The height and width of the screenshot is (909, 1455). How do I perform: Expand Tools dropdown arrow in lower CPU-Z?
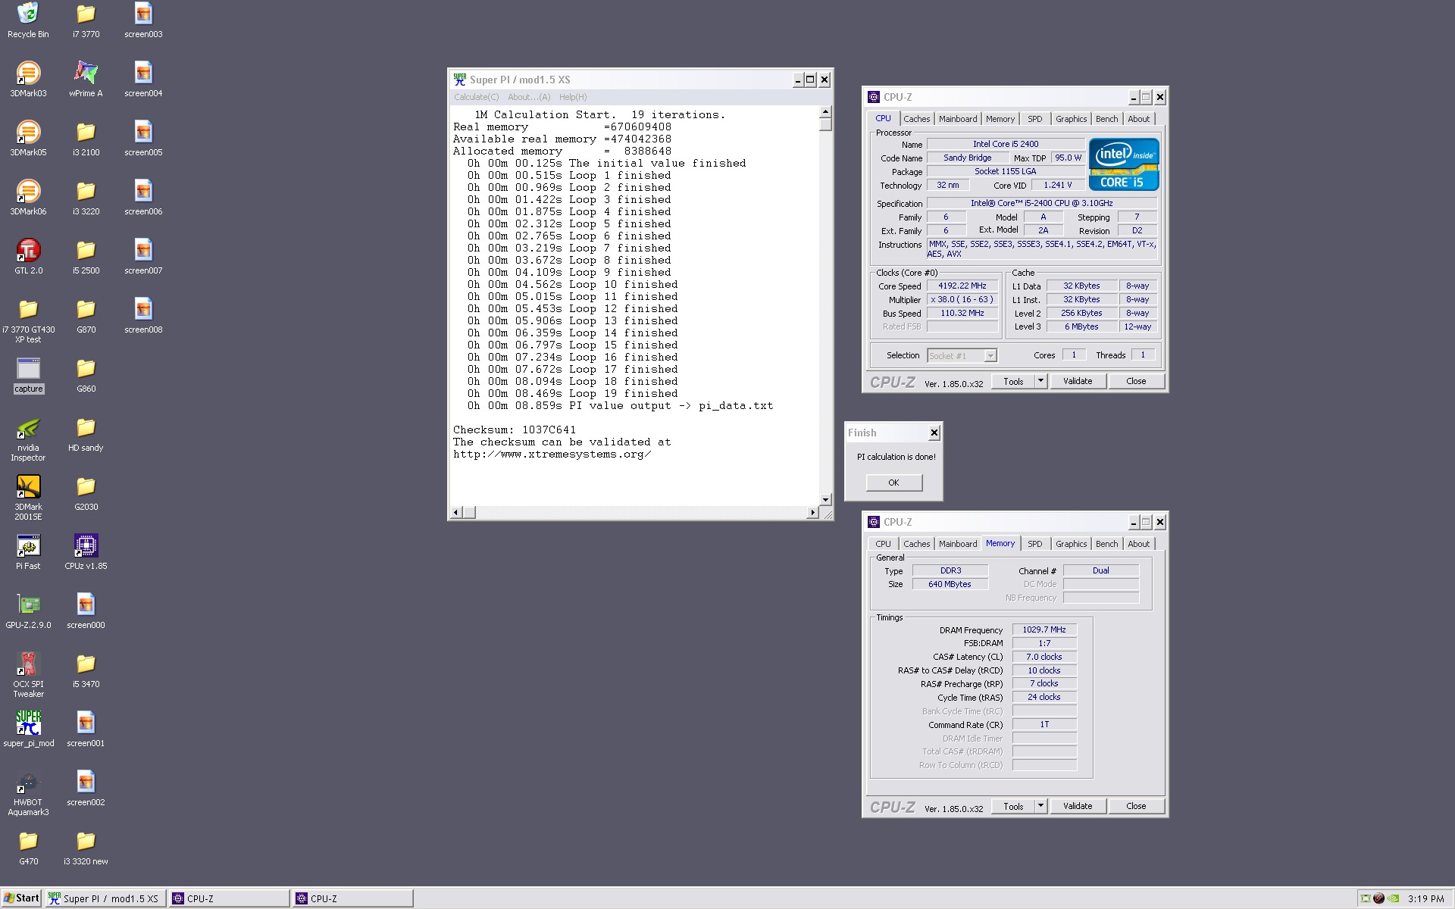click(x=1041, y=806)
